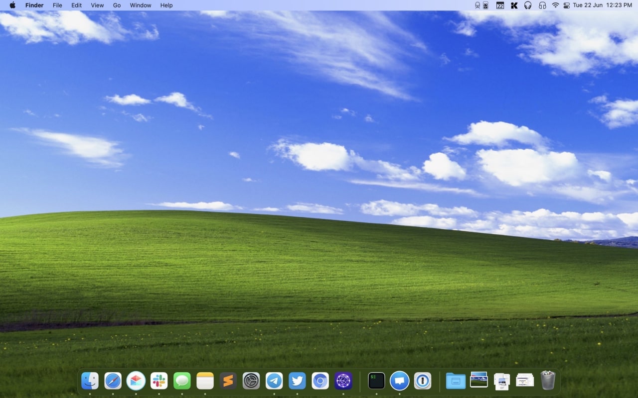Open the Wi-Fi status menu
Viewport: 638px width, 398px height.
[x=555, y=5]
